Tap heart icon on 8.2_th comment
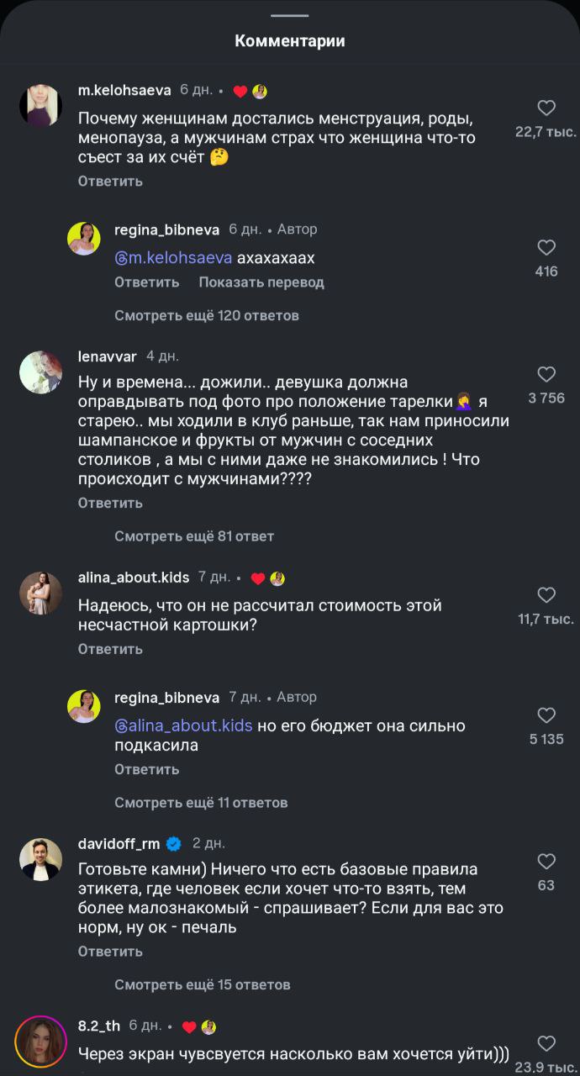Viewport: 580px width, 1076px height. [x=546, y=1044]
